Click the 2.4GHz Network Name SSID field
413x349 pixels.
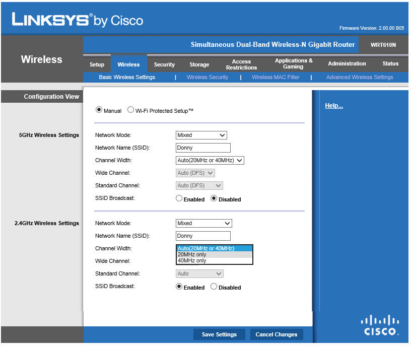coord(203,236)
